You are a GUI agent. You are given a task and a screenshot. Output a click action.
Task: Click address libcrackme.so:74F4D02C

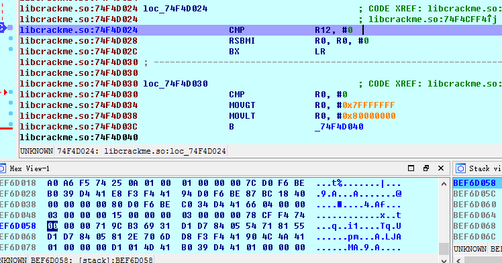pyautogui.click(x=79, y=52)
